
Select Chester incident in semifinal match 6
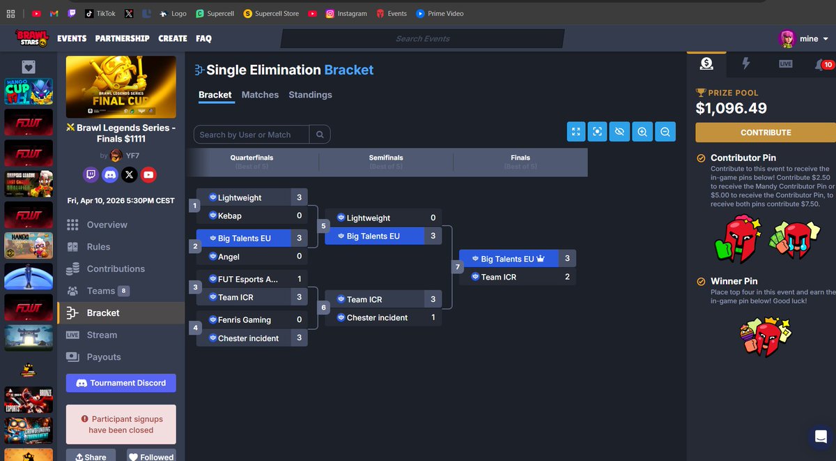pos(383,317)
